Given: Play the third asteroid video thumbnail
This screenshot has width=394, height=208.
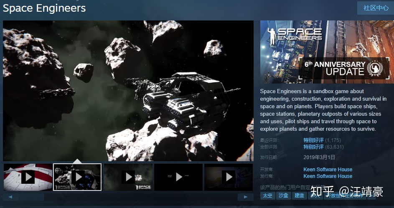Looking at the screenshot, I should coord(128,177).
